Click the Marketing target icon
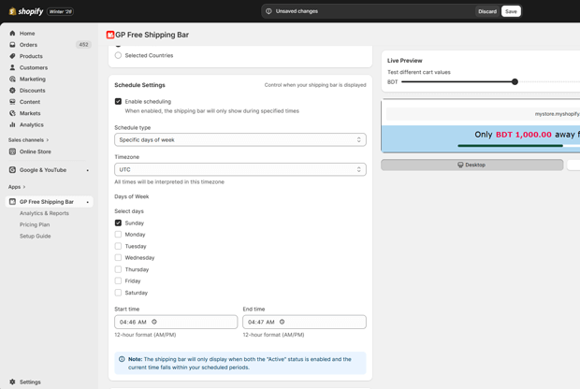Screen dimensions: 580x389 tap(12, 79)
